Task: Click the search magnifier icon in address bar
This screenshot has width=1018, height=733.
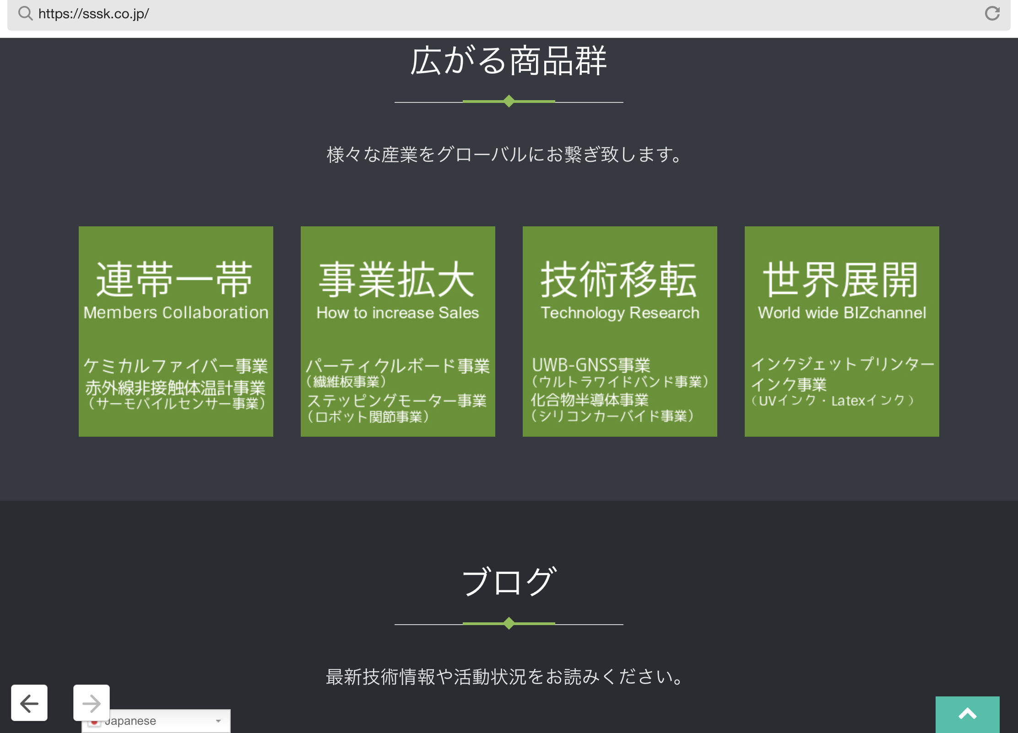Action: click(26, 14)
